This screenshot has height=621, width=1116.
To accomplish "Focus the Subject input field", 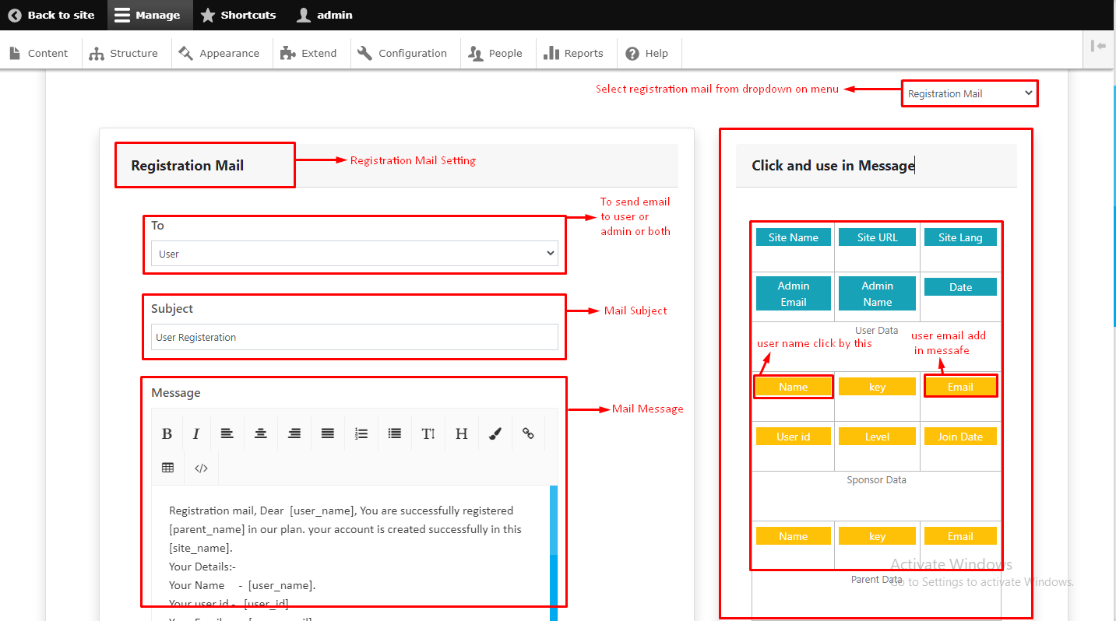I will (x=354, y=337).
